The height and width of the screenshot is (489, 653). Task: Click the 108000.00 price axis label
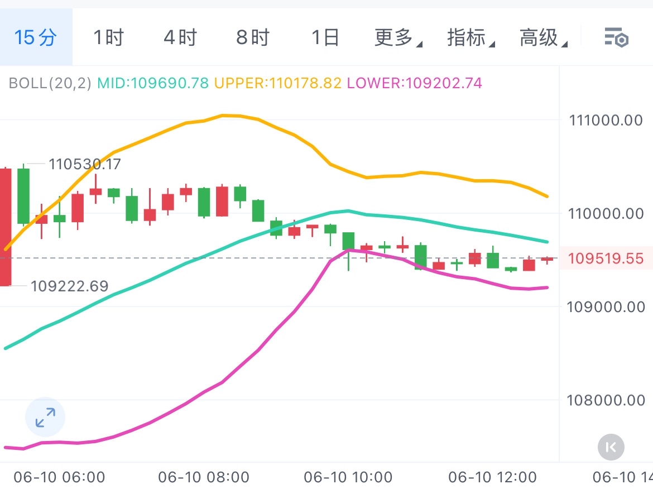(606, 400)
